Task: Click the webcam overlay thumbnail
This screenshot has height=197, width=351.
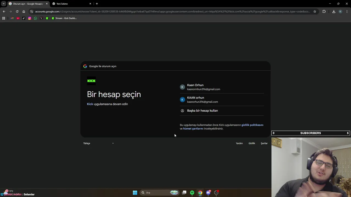Action: coord(311,167)
